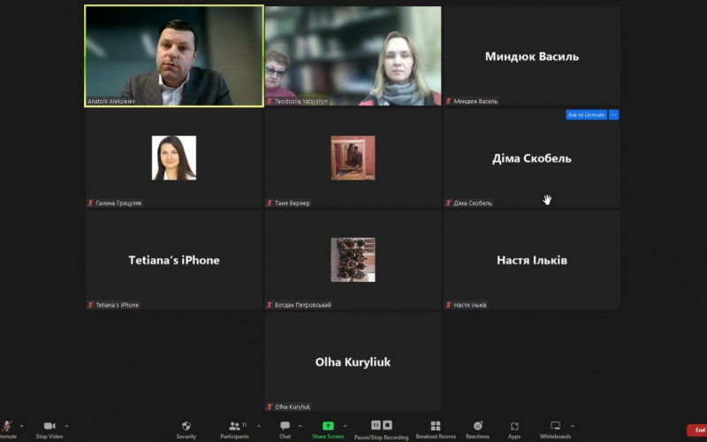Open the Reactions menu

tap(477, 426)
